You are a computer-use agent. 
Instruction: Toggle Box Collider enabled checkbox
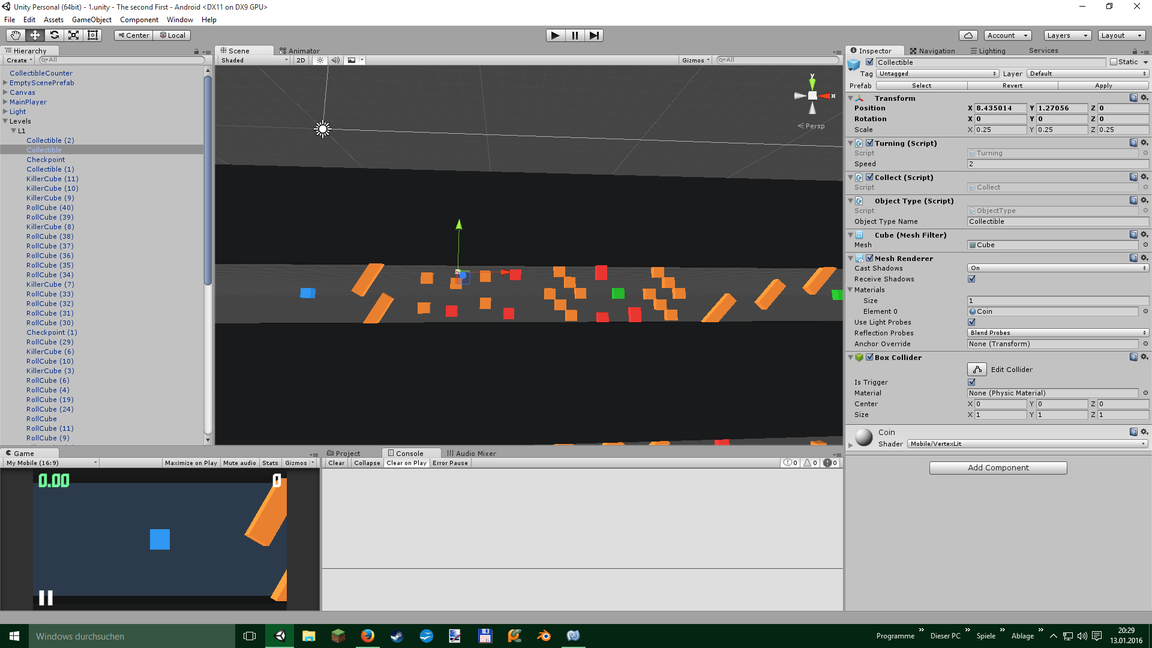coord(869,357)
